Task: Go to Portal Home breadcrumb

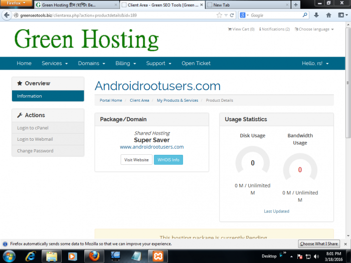Action: click(x=111, y=100)
